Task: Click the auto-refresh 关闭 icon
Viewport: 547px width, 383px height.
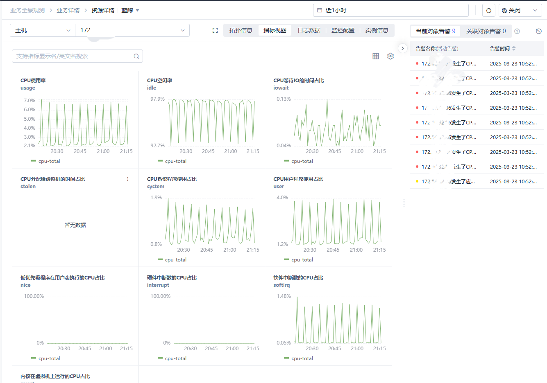Action: coord(504,11)
